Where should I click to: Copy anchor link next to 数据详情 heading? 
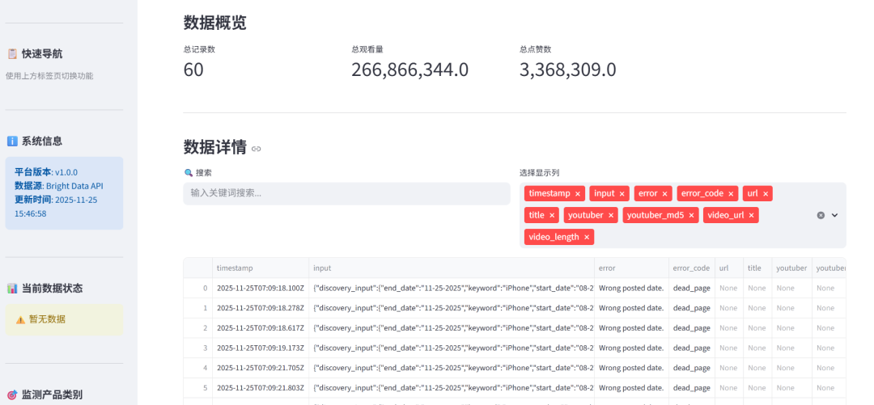click(x=256, y=149)
